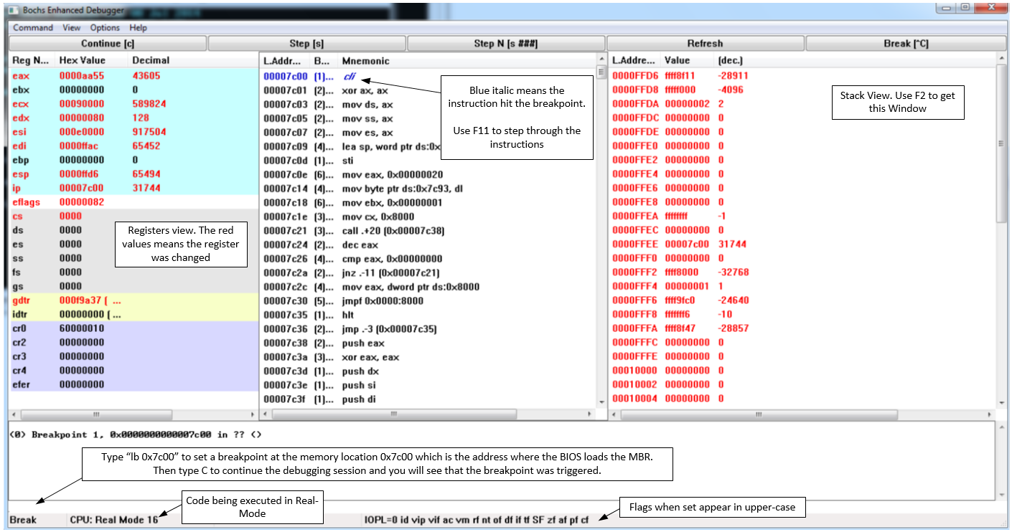Open the Help menu
Viewport: 1012px width, 532px height.
(139, 28)
